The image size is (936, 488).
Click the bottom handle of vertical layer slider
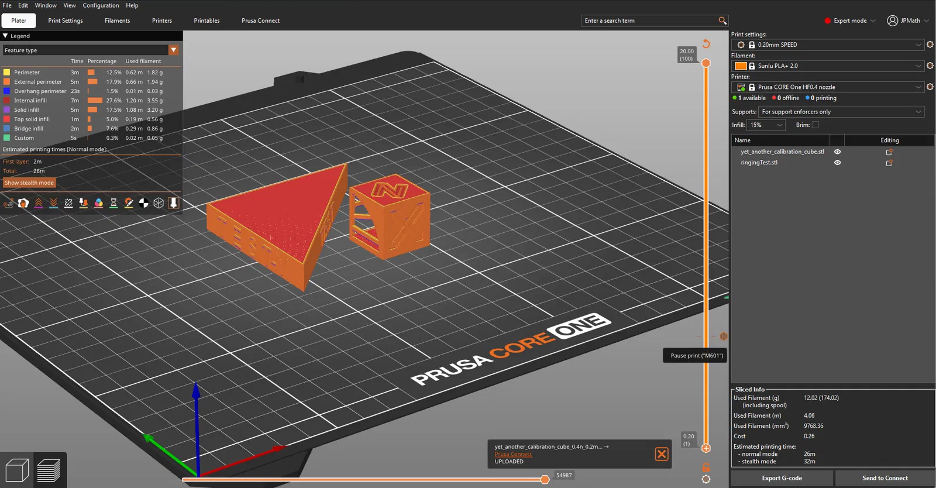pyautogui.click(x=706, y=448)
